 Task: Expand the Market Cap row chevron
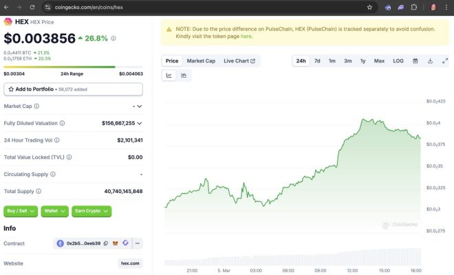[139, 107]
